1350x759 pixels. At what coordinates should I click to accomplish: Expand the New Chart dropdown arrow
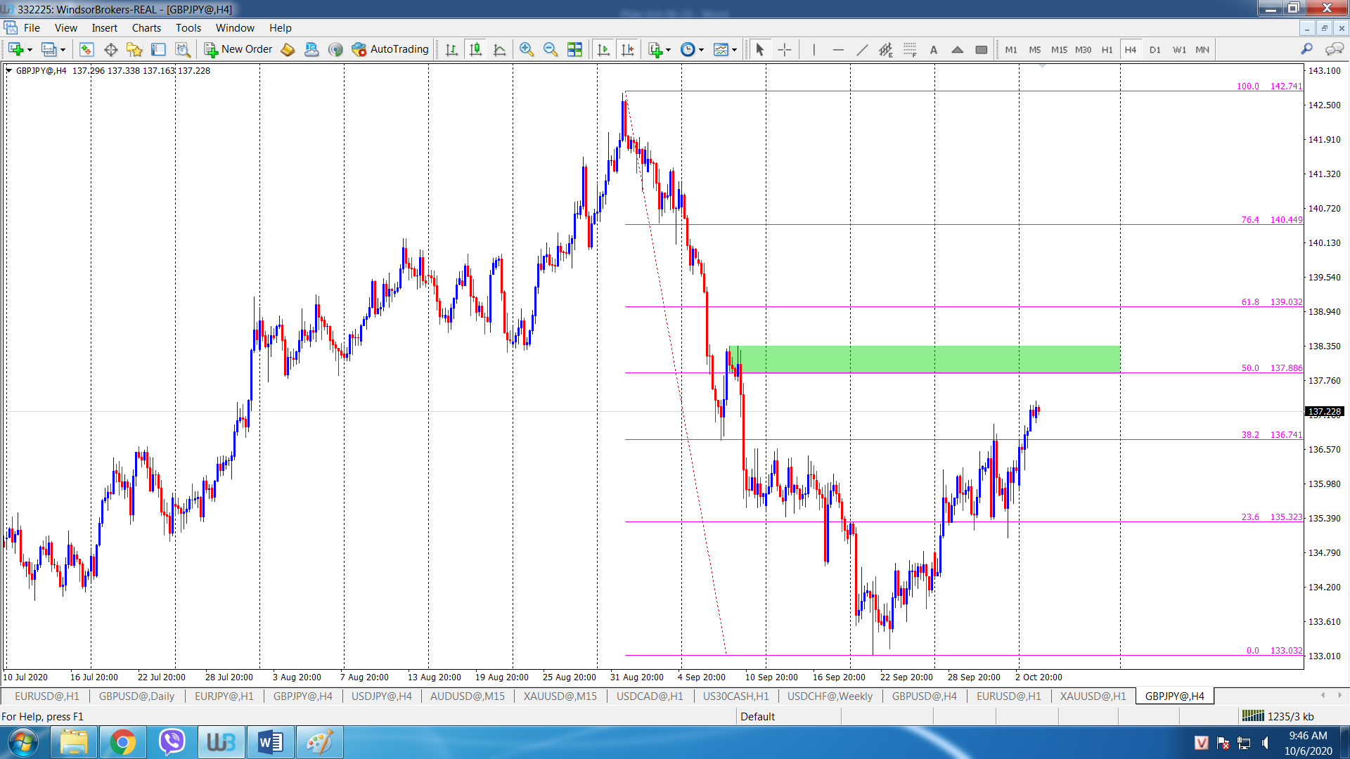tap(30, 49)
